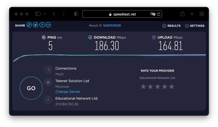
Task: Click IP address 213.184.150.26
Action: point(67,104)
